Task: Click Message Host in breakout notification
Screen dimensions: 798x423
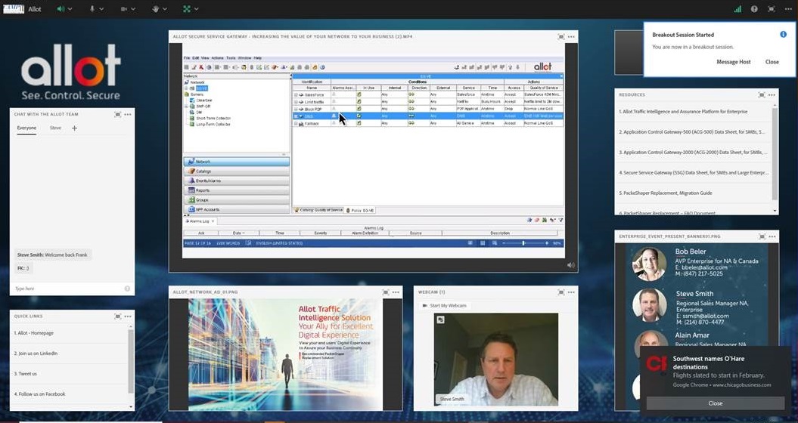Action: [x=734, y=61]
